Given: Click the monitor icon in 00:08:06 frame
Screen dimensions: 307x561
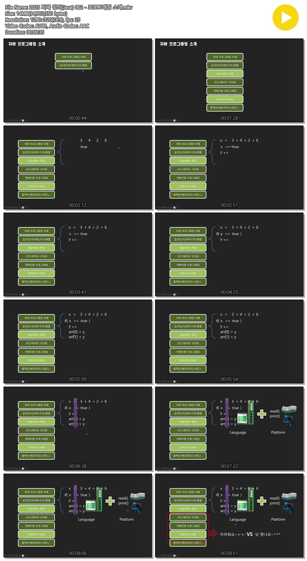Looking at the screenshot, I should [x=137, y=506].
